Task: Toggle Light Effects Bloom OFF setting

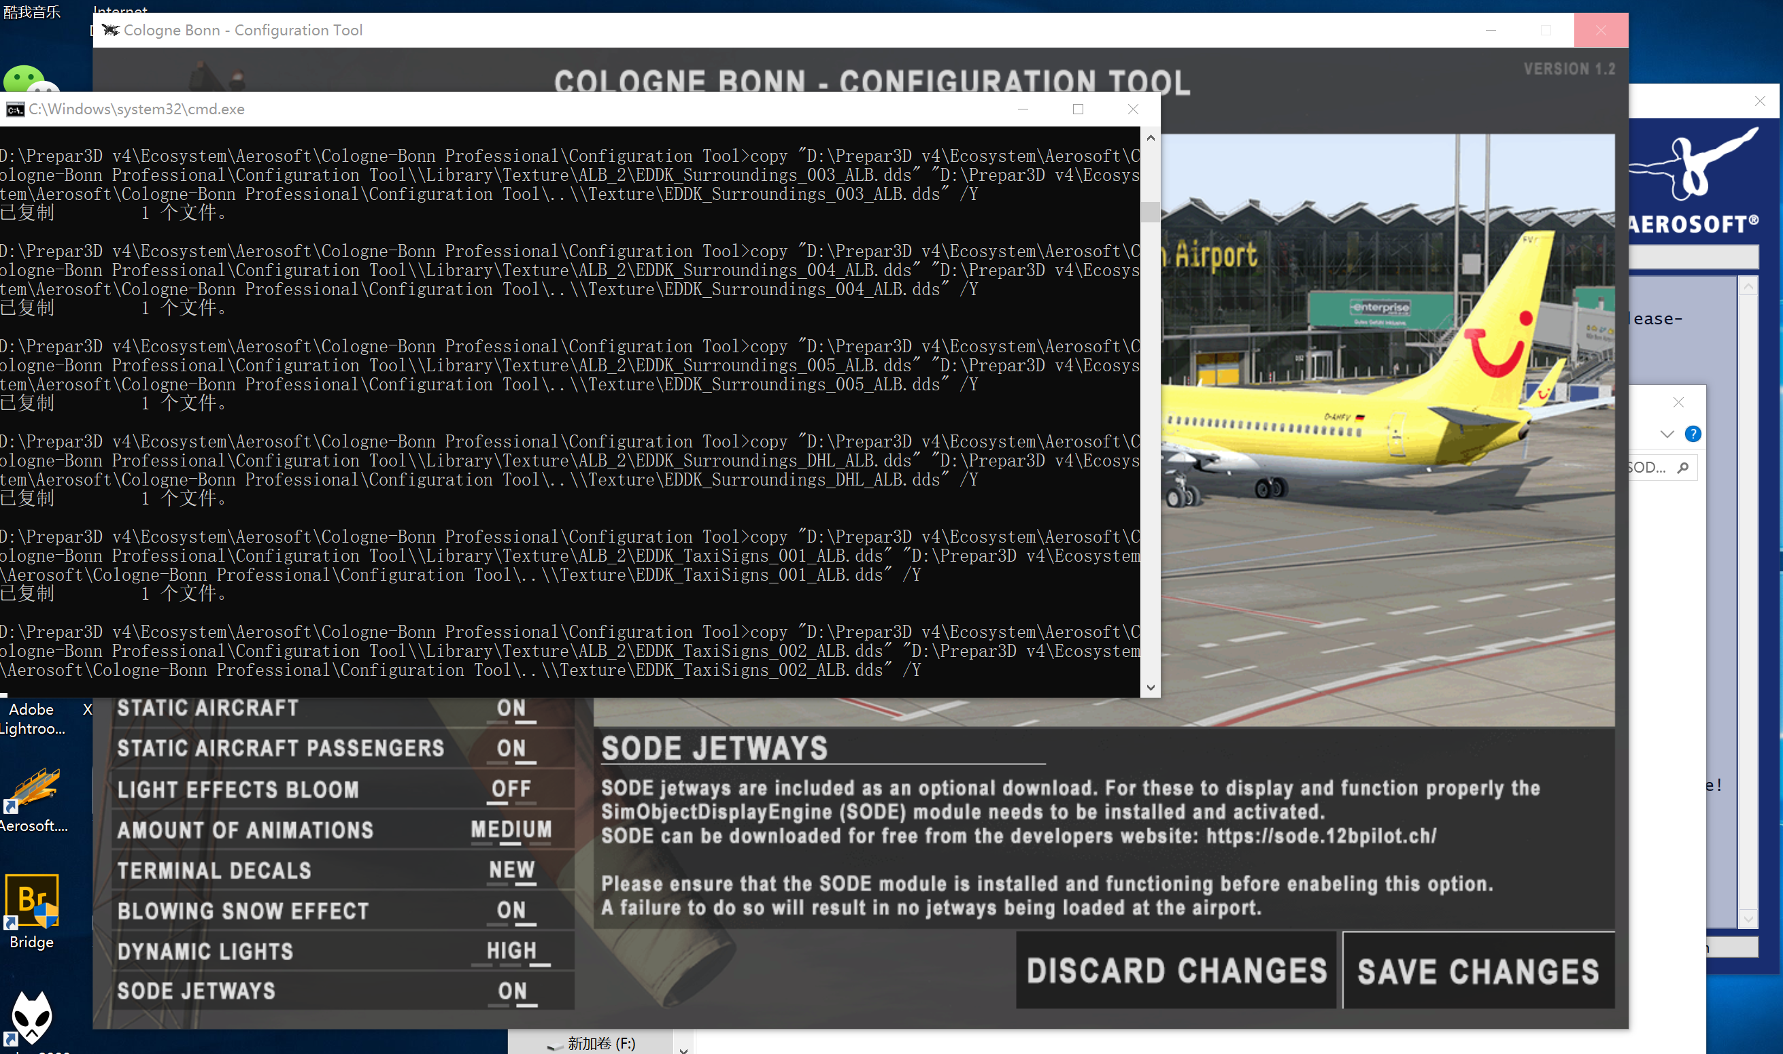Action: [x=511, y=789]
